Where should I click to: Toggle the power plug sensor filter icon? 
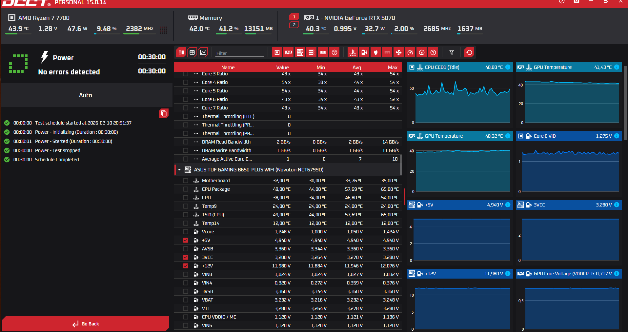[x=376, y=52]
